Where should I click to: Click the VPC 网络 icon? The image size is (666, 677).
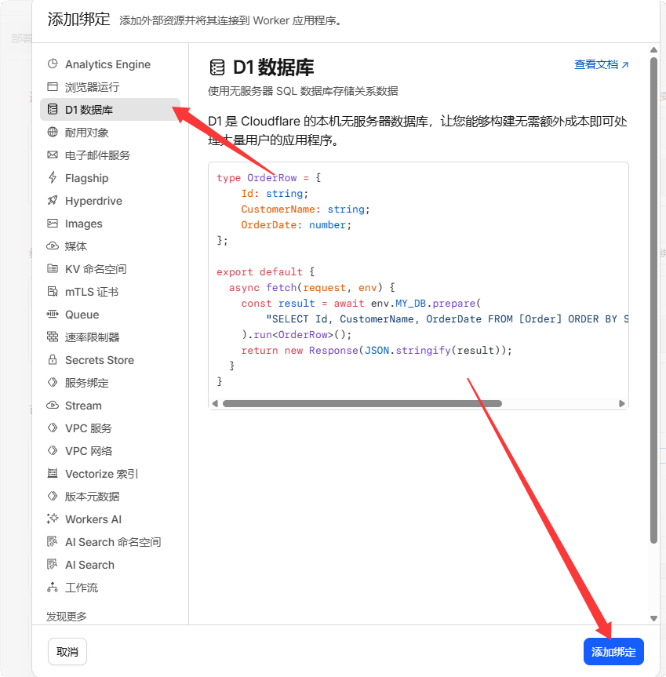click(53, 450)
